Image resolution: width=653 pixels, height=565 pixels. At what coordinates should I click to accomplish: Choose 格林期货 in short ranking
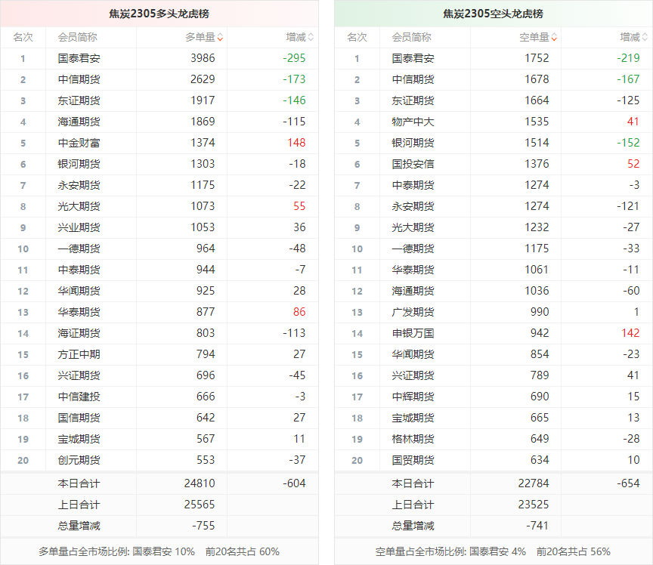(x=413, y=439)
